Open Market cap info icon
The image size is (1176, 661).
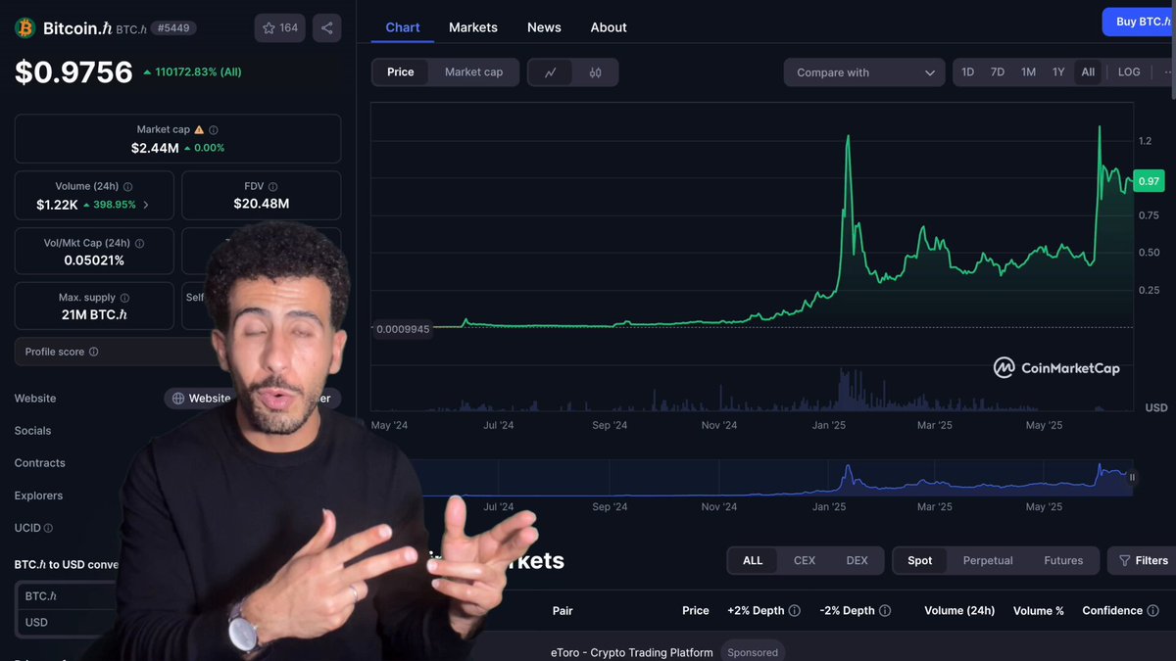(x=214, y=129)
